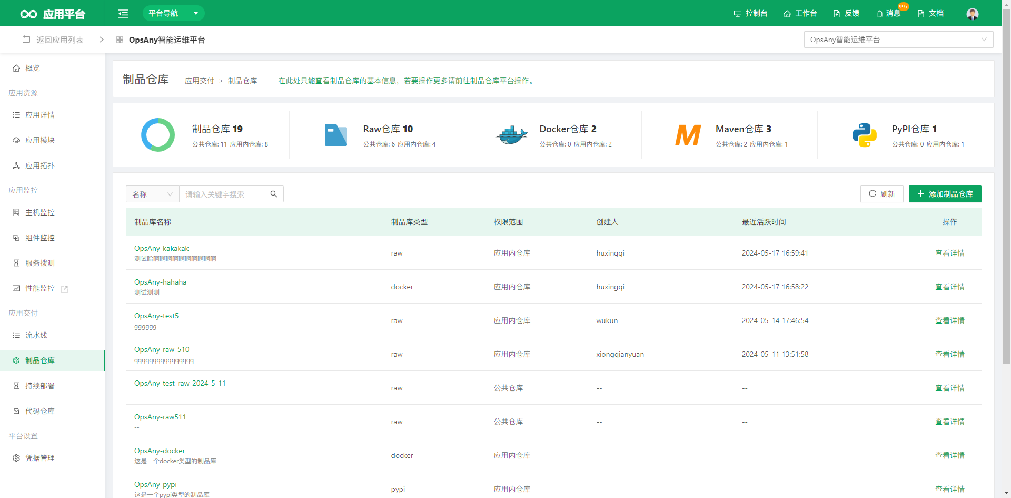This screenshot has width=1011, height=498.
Task: Click the Maven M icon
Action: pyautogui.click(x=688, y=135)
